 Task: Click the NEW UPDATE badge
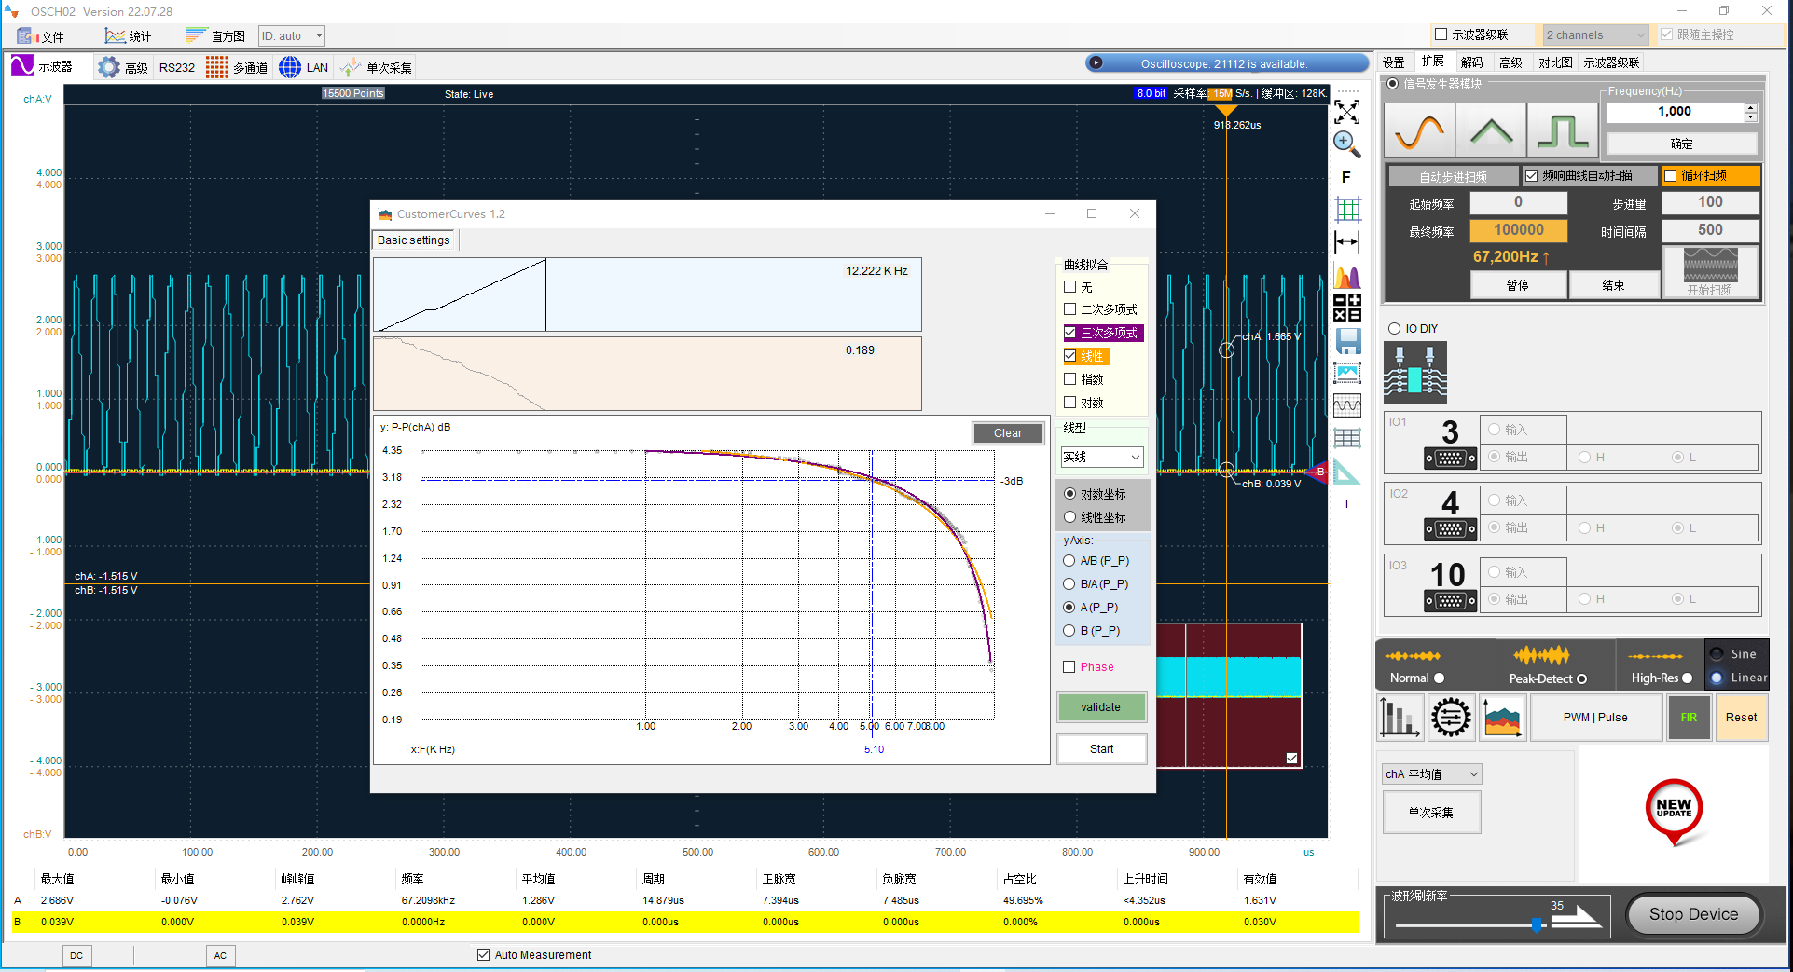click(1674, 811)
